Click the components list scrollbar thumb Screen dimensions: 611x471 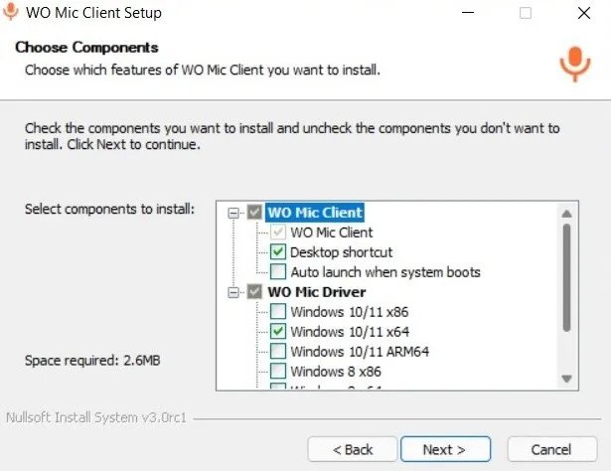click(x=566, y=278)
